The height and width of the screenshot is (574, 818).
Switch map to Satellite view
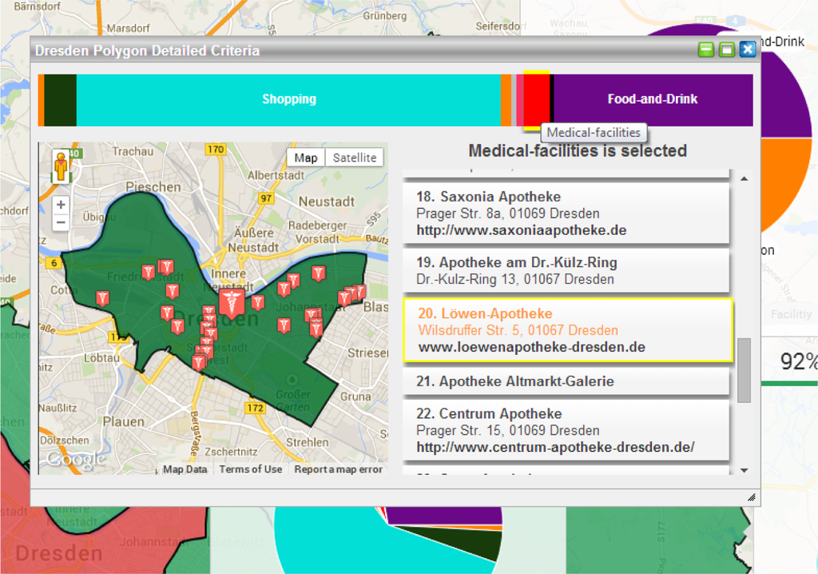354,157
